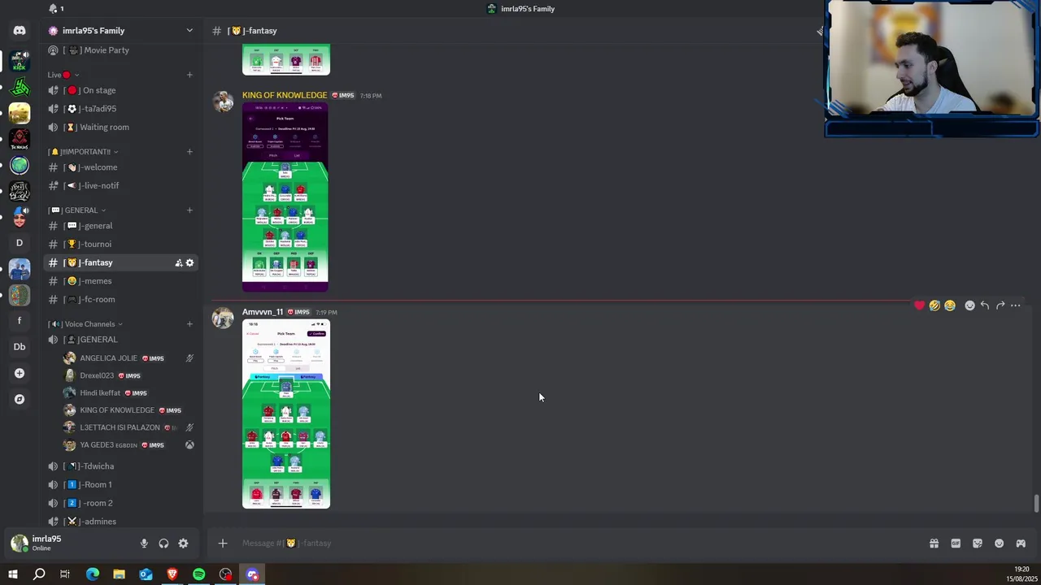This screenshot has width=1041, height=585.
Task: Reply to Amvvvn_11 message
Action: (985, 305)
